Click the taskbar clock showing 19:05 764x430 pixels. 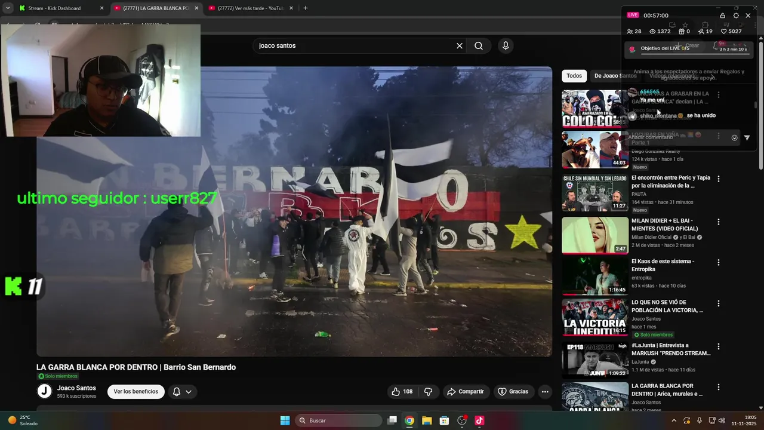(x=744, y=420)
